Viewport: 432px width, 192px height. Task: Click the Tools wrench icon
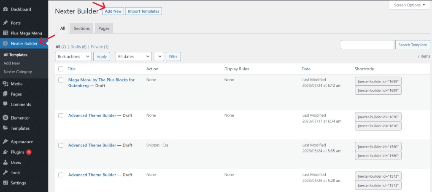click(5, 173)
